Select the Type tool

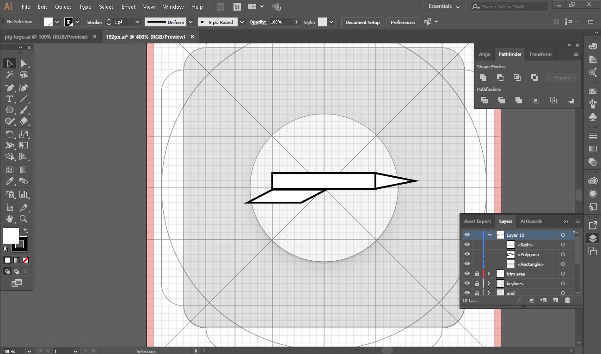[9, 99]
